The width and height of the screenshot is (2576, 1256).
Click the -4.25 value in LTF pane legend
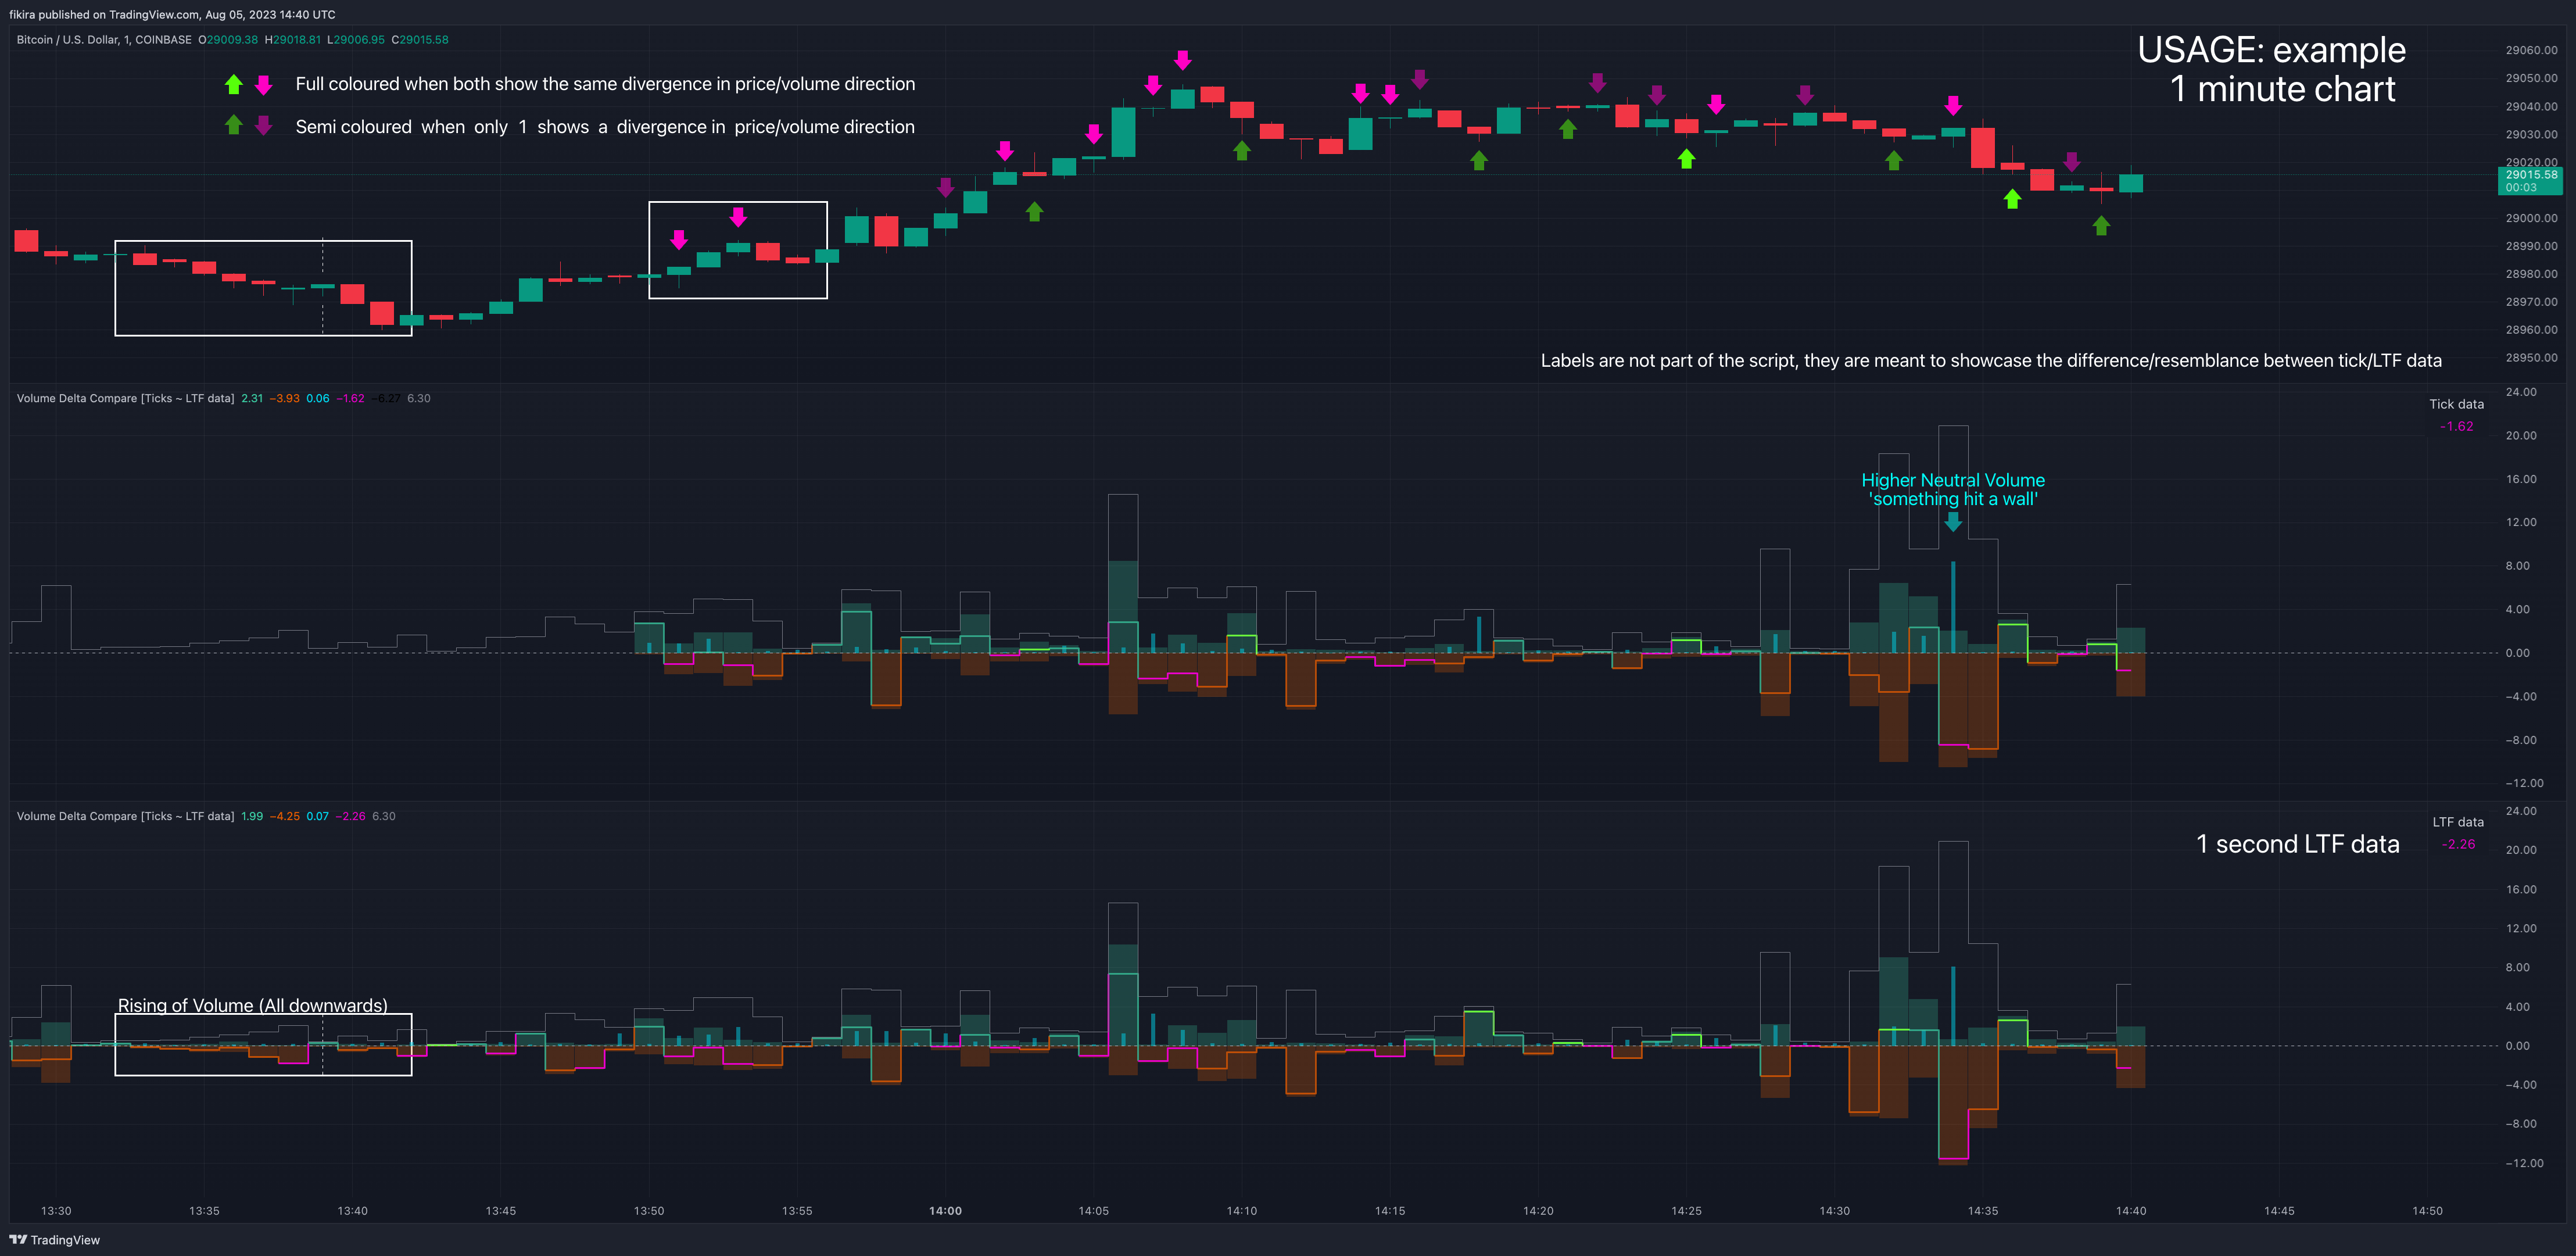[285, 816]
